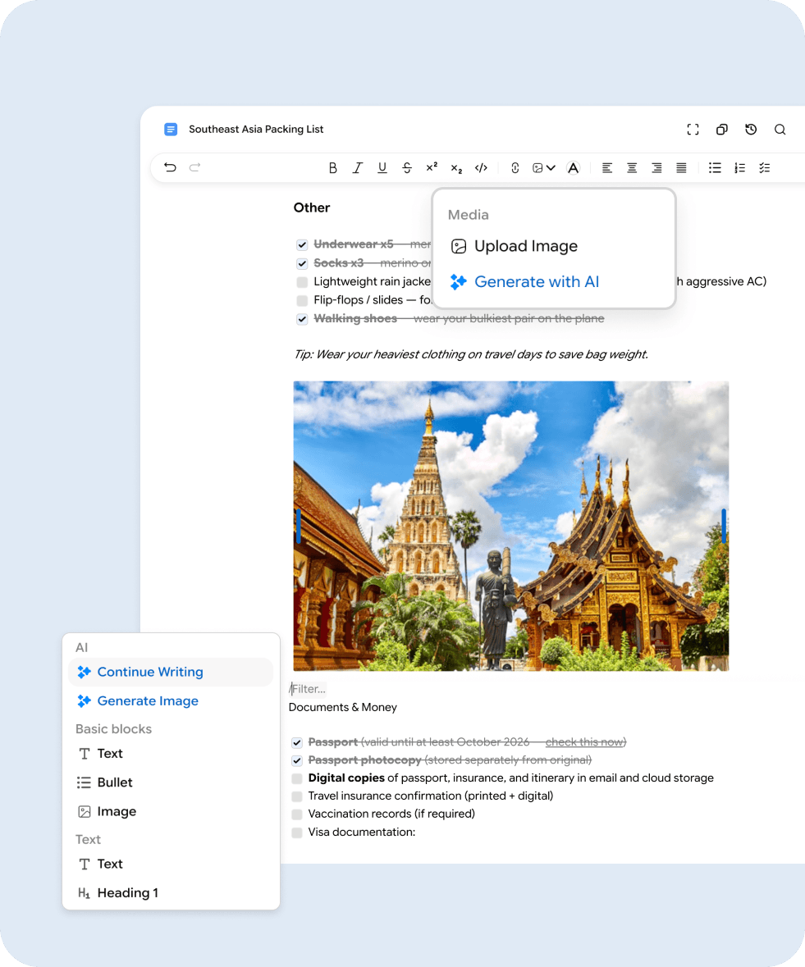Align text right
The image size is (805, 967).
[656, 168]
